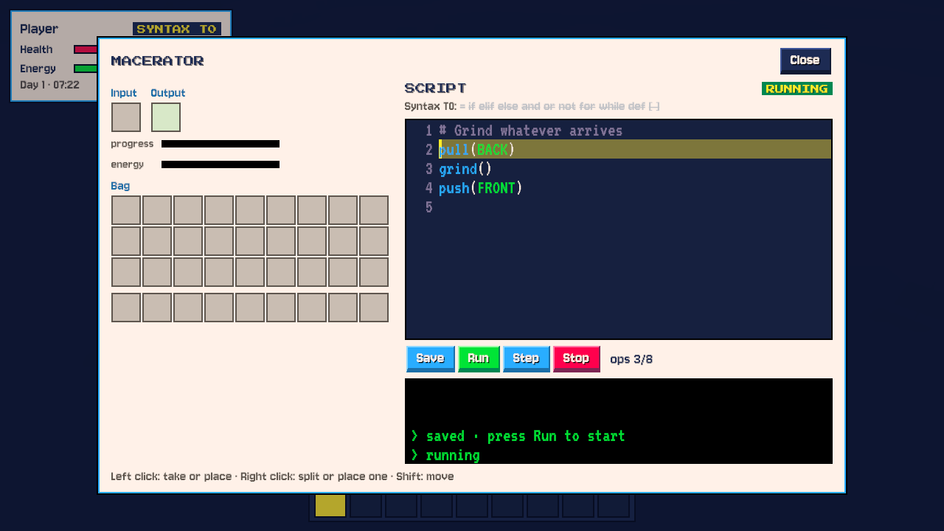
Task: Click the MACERATOR window title
Action: click(x=157, y=60)
